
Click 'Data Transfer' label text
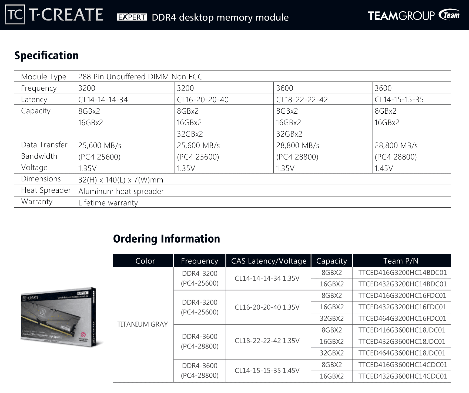point(44,145)
